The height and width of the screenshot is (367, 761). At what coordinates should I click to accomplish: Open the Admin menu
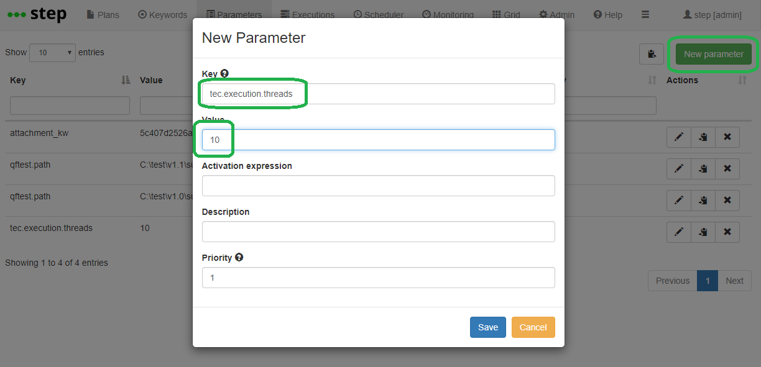click(557, 15)
